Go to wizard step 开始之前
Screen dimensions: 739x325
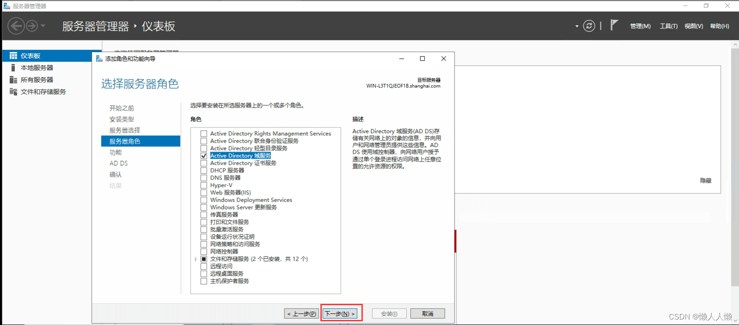coord(122,108)
